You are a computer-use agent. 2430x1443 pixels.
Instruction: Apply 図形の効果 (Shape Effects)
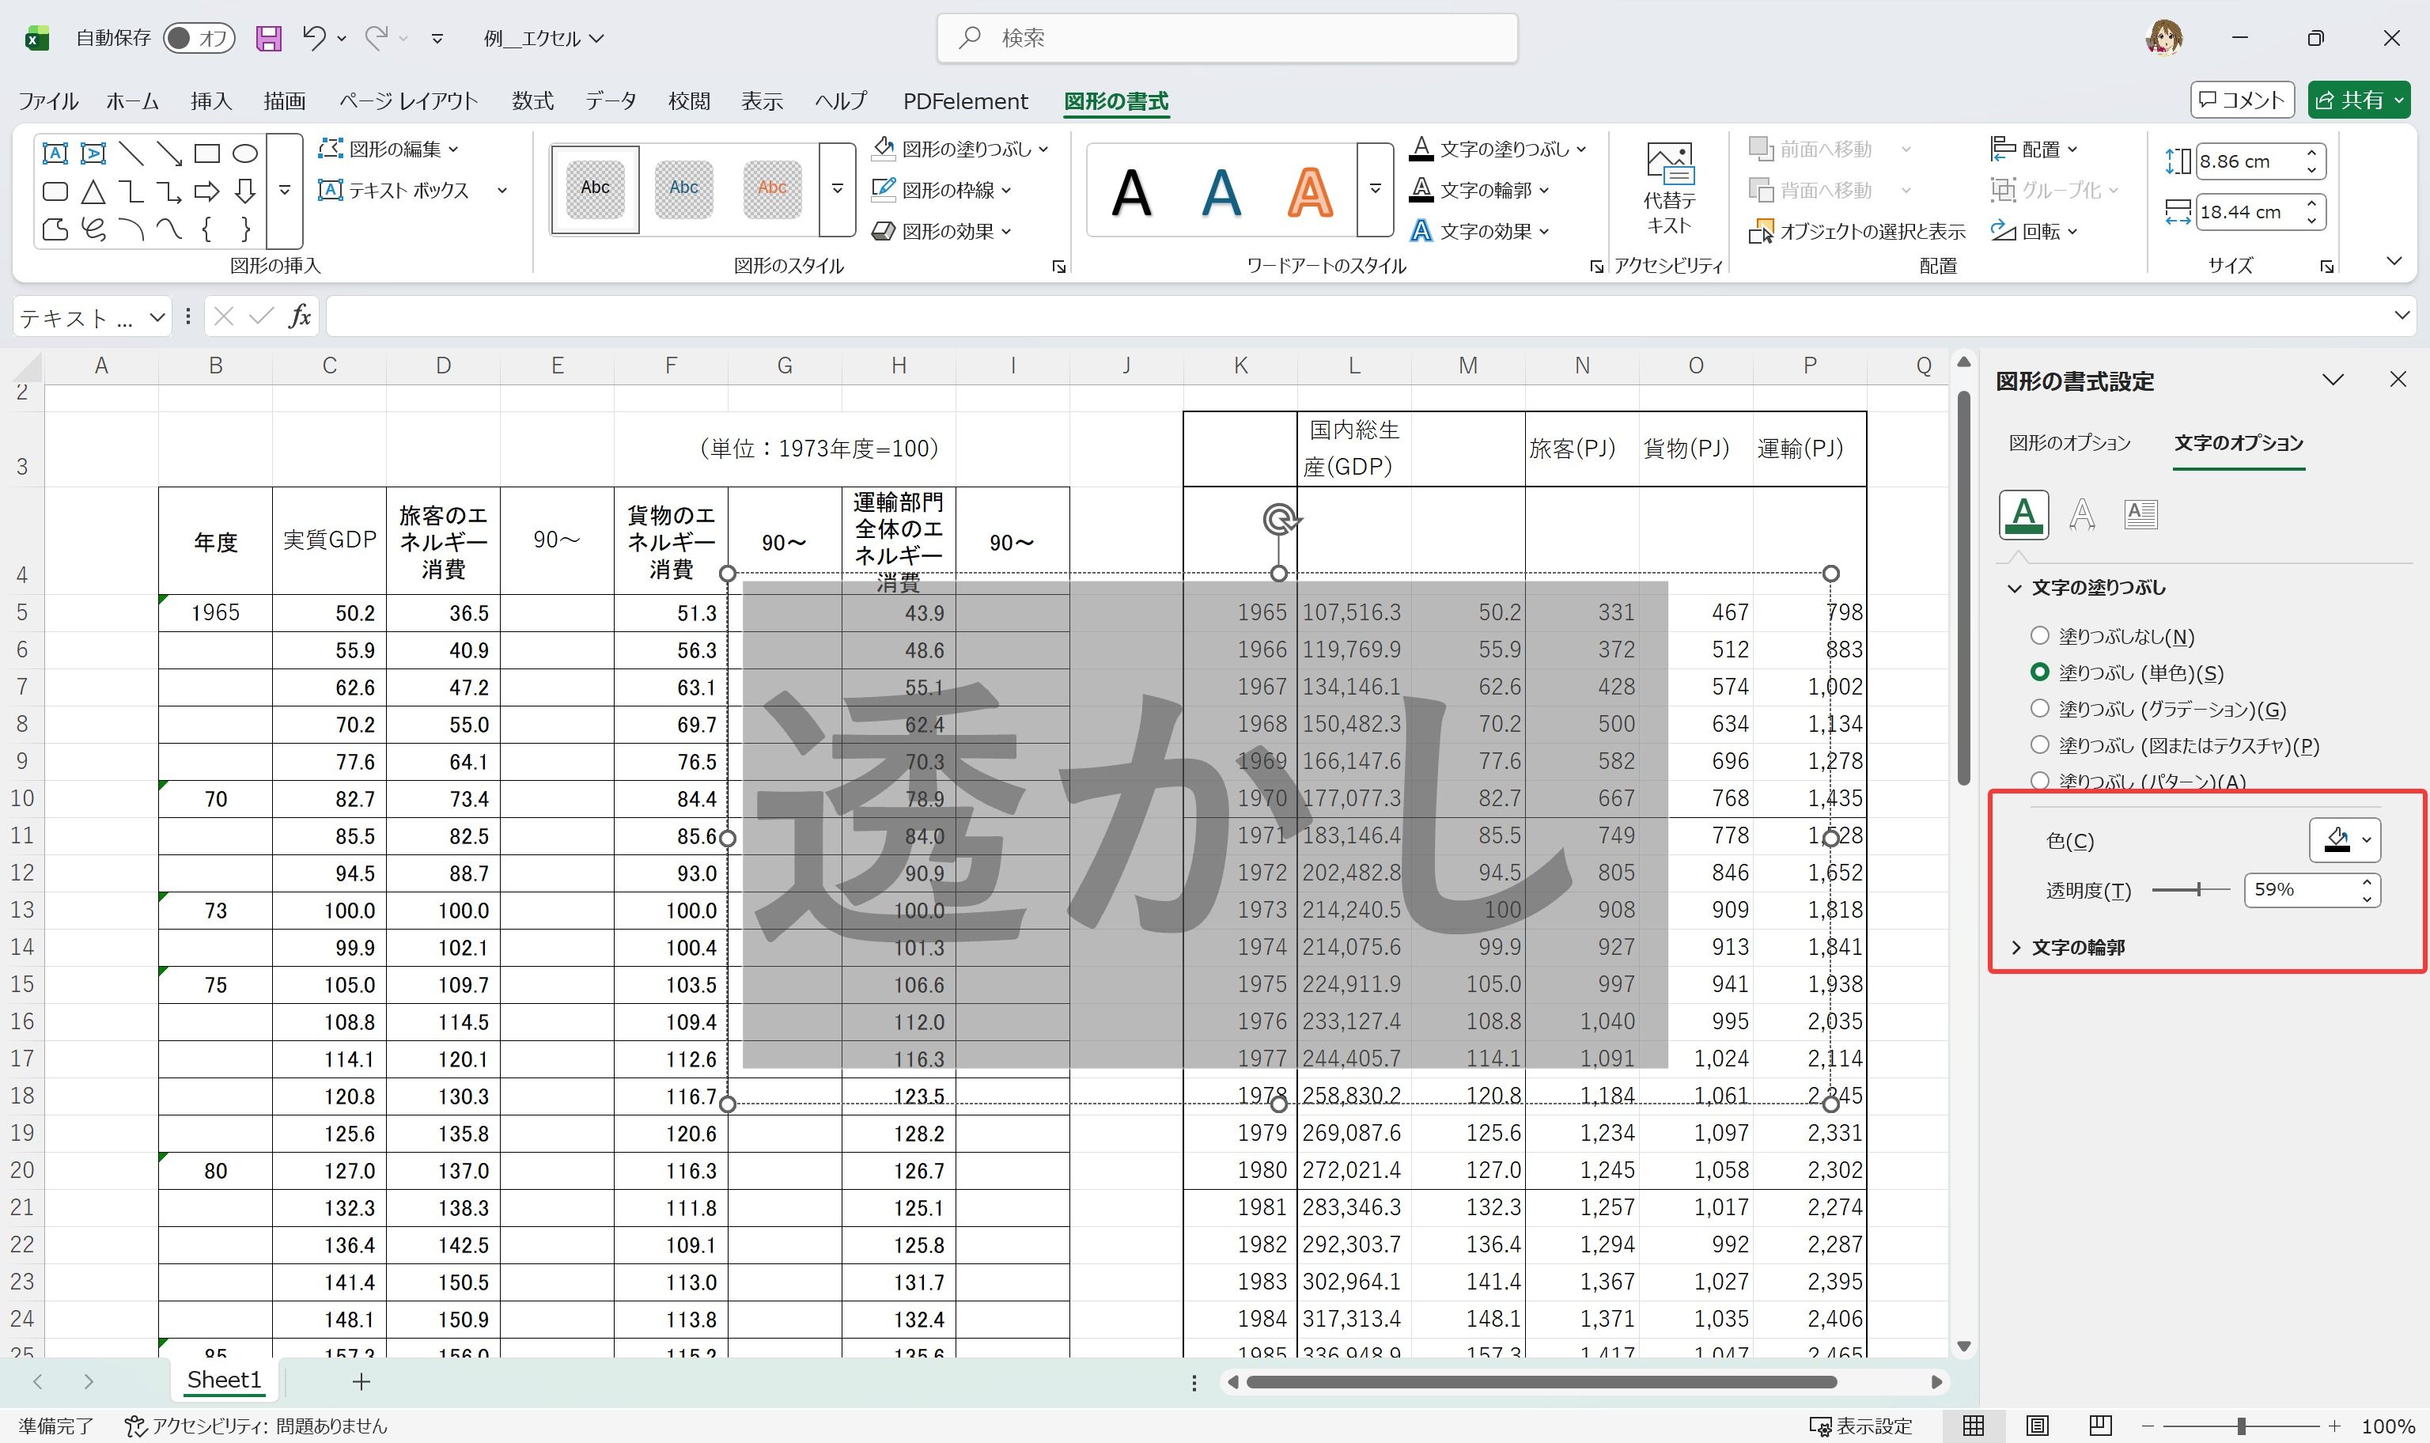(x=941, y=230)
